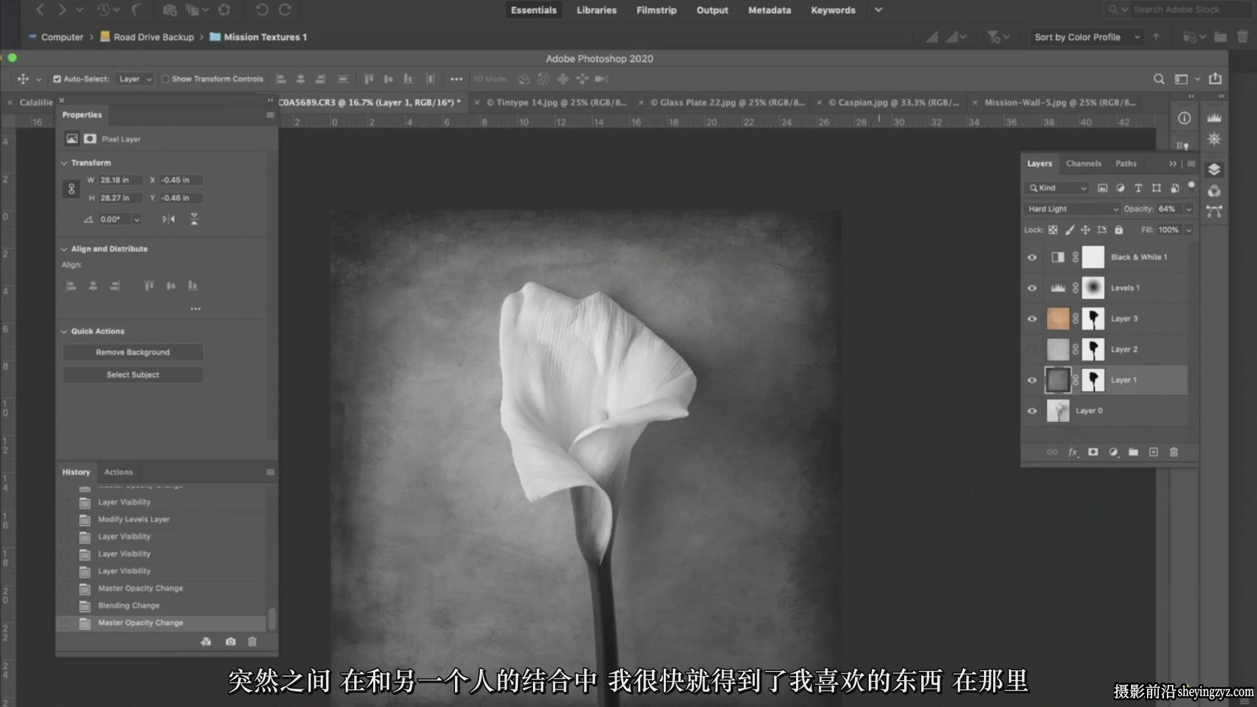
Task: Open the Opacity slider dropdown arrow
Action: pyautogui.click(x=1189, y=209)
